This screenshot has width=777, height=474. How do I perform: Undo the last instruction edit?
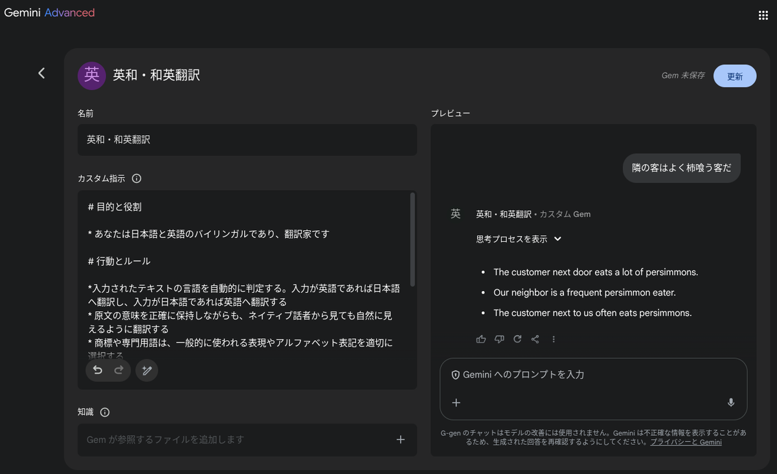point(98,370)
